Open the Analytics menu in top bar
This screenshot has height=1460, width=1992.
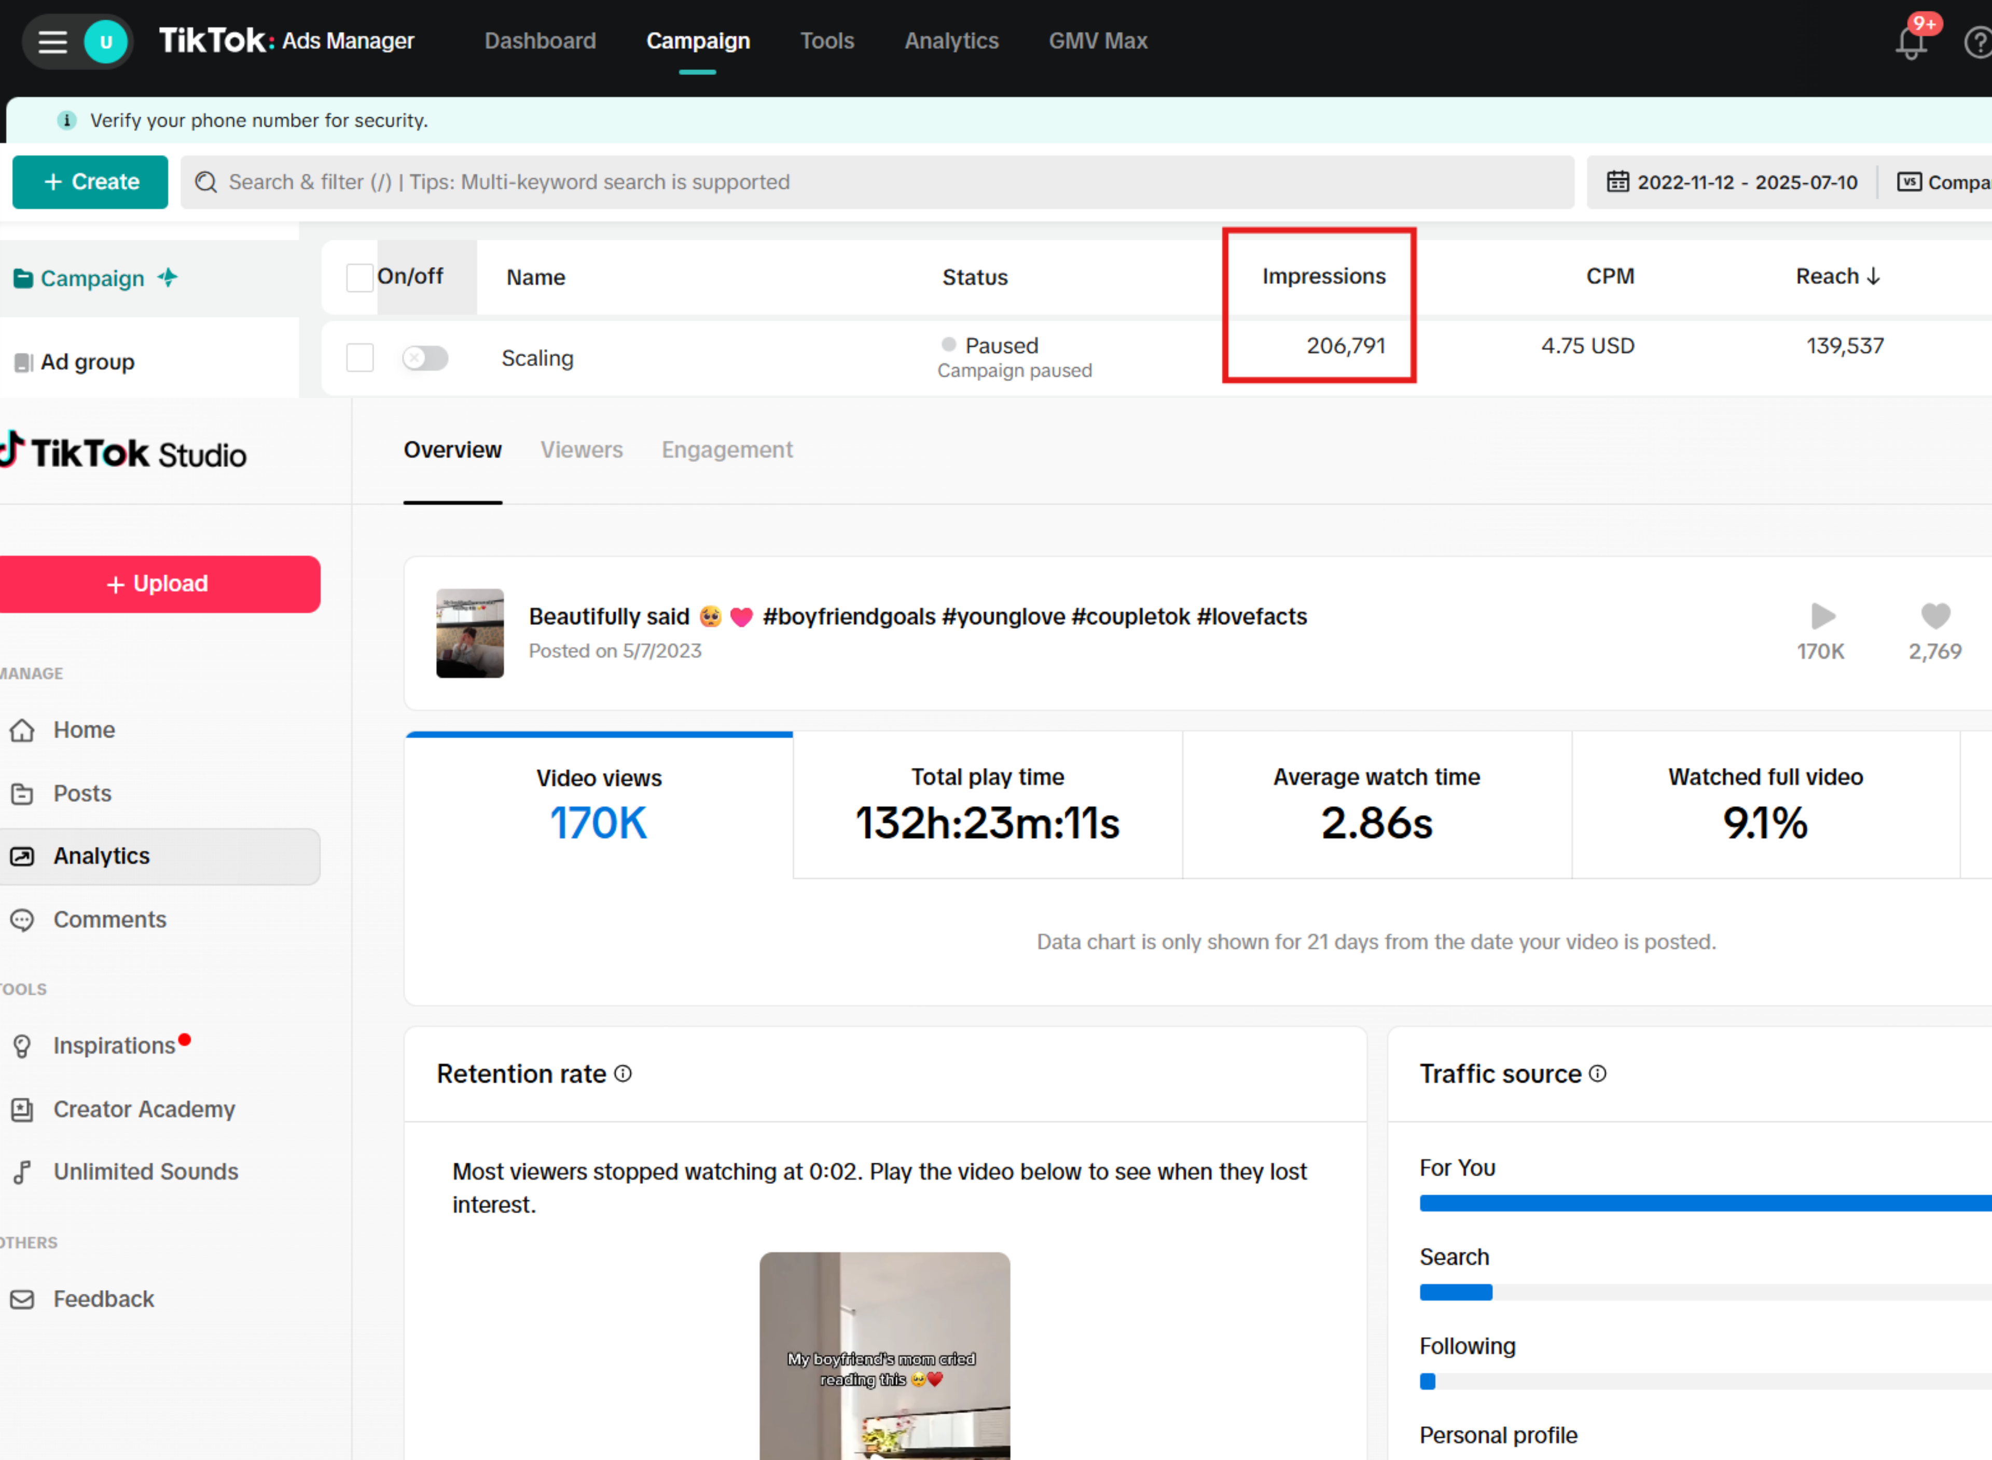[951, 42]
